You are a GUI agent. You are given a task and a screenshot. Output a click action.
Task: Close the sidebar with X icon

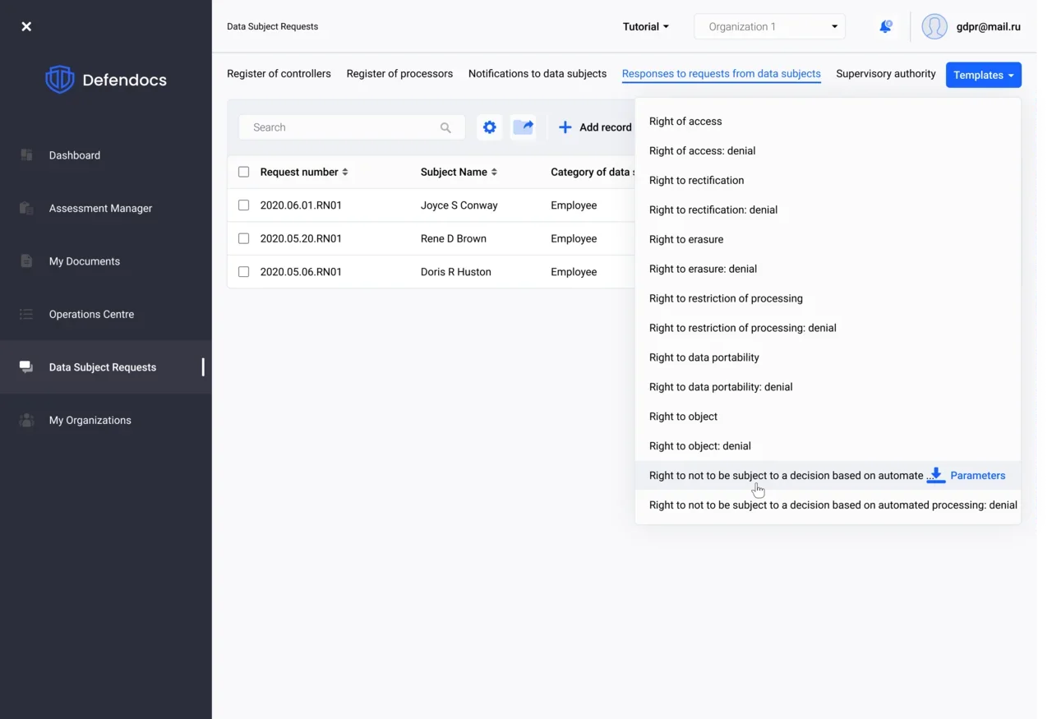click(x=26, y=26)
